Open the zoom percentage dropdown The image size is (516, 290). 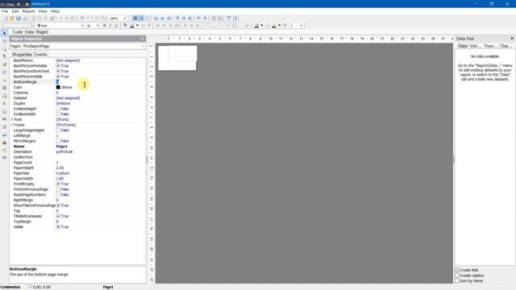[x=124, y=18]
